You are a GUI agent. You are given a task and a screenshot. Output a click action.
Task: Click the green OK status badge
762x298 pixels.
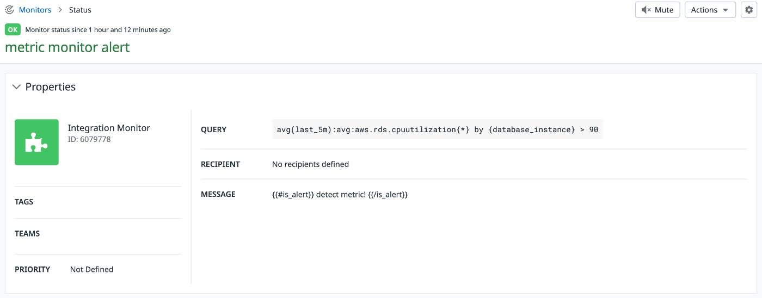click(13, 29)
